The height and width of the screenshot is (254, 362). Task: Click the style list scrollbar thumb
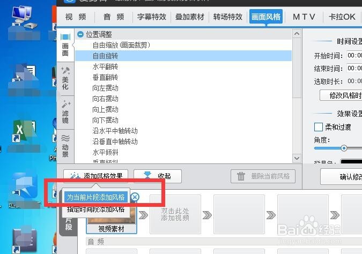(297, 68)
